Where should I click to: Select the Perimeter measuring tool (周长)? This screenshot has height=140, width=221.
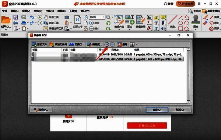point(215,23)
